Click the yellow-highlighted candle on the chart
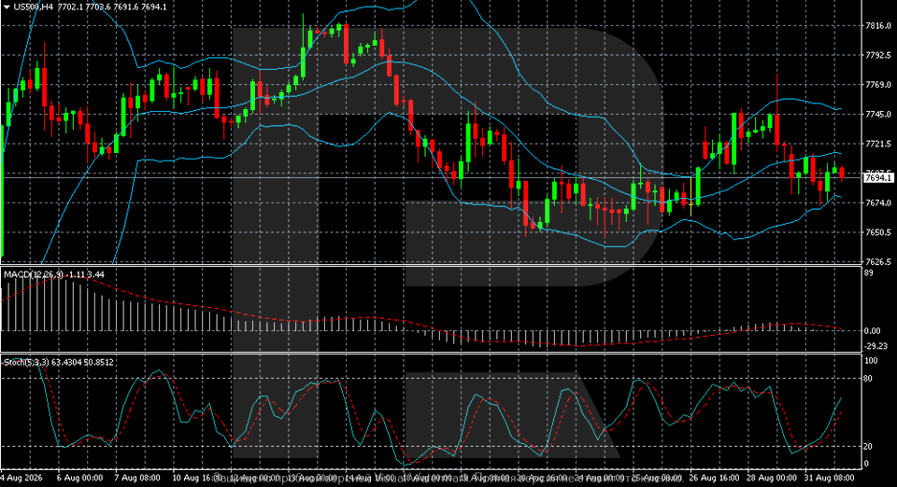 (x=691, y=197)
